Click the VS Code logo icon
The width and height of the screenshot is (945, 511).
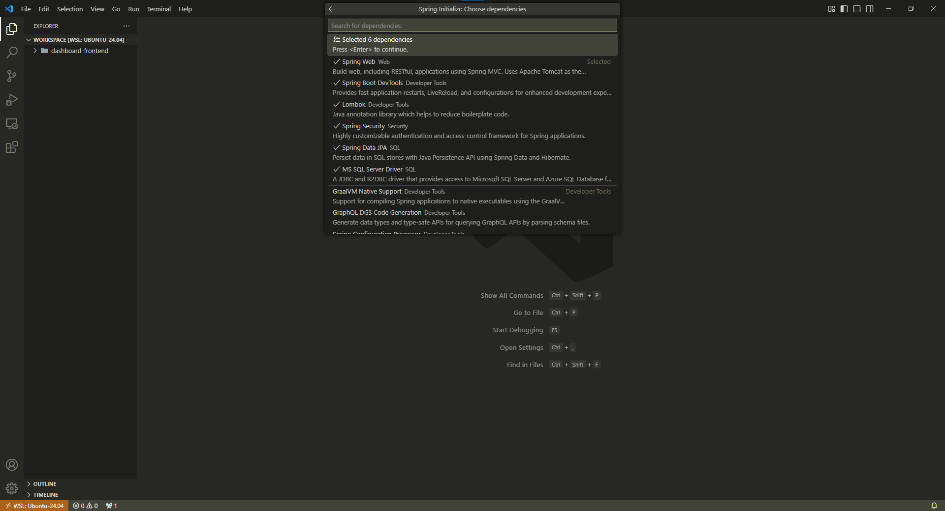[9, 9]
